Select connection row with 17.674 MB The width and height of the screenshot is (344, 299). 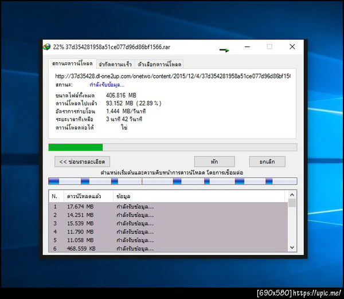(168, 207)
